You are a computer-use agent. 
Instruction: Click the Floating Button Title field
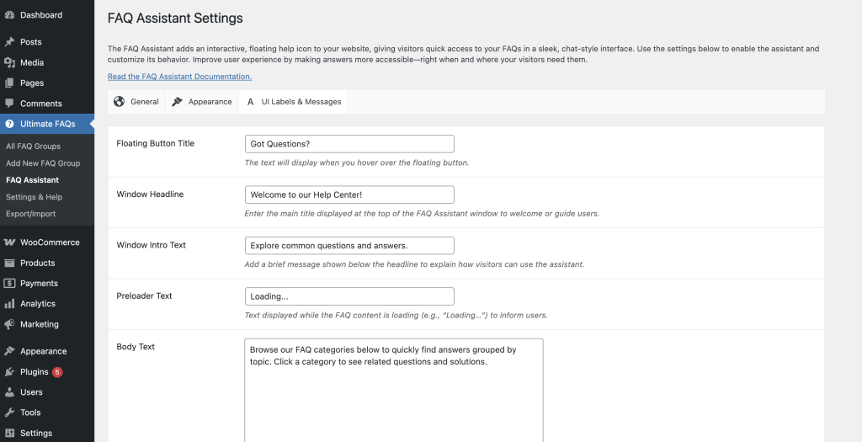click(x=349, y=144)
